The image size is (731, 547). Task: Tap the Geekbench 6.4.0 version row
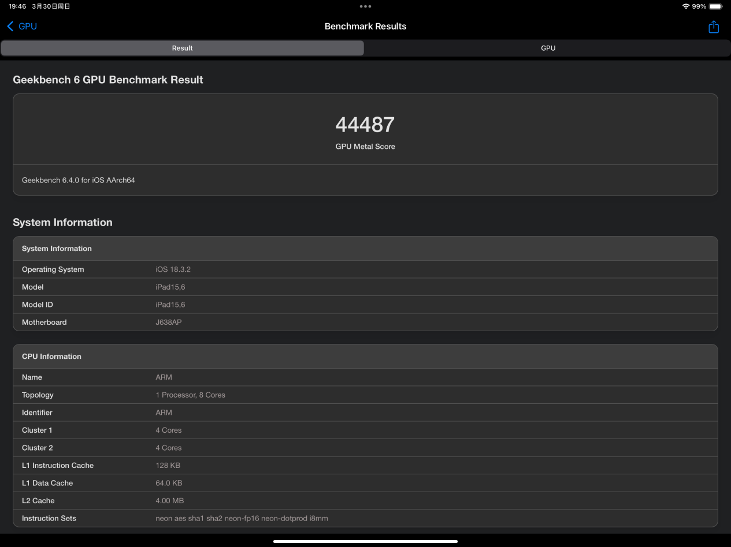click(x=365, y=180)
